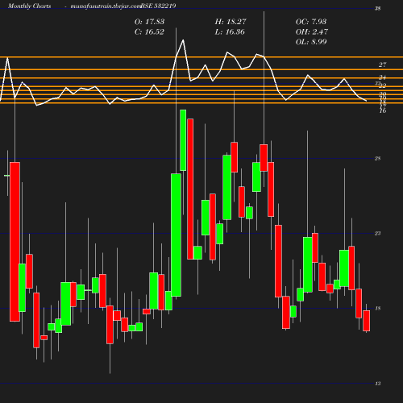Click the '38' price axis label

pos(378,9)
